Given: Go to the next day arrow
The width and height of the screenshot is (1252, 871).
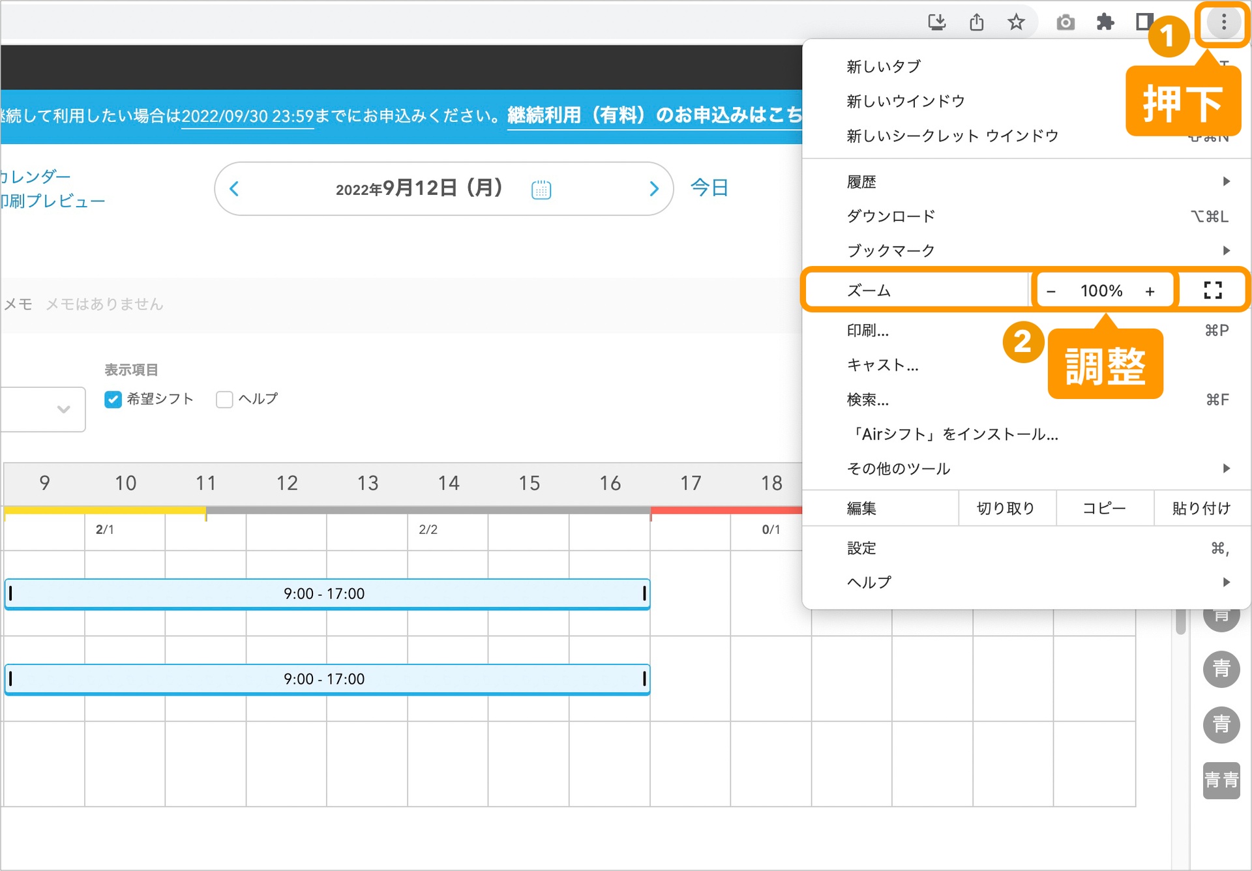Looking at the screenshot, I should click(x=654, y=189).
